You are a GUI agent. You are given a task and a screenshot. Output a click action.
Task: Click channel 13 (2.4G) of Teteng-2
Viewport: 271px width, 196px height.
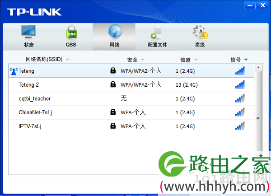pyautogui.click(x=187, y=85)
